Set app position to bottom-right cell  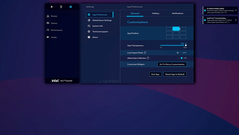coord(183,37)
